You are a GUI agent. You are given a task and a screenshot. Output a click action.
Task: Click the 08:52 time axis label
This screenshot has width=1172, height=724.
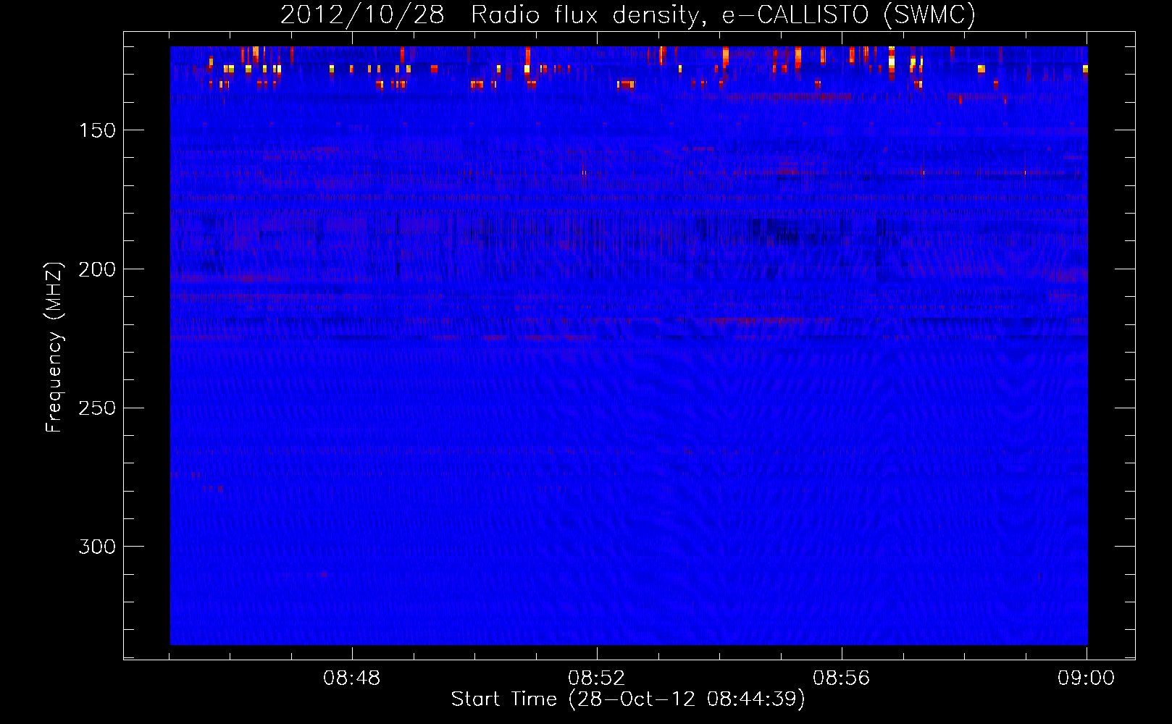pos(597,678)
